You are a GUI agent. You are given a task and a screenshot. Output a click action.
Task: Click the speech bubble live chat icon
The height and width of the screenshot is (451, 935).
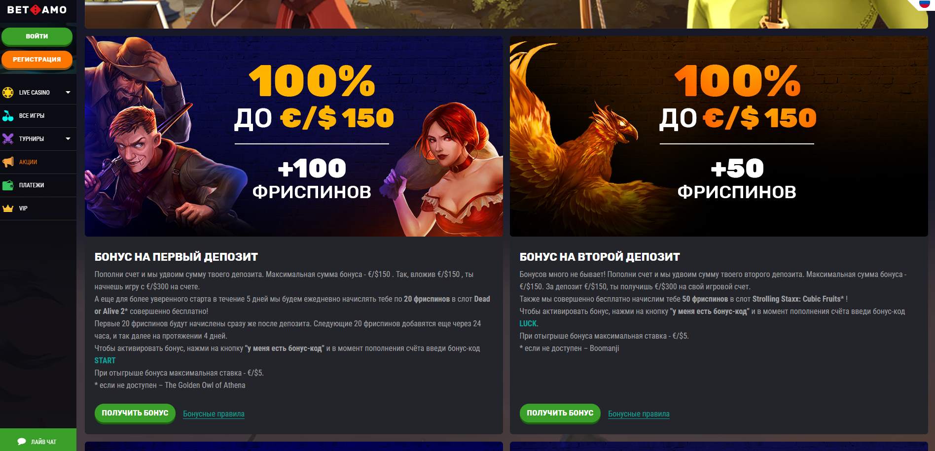point(22,442)
